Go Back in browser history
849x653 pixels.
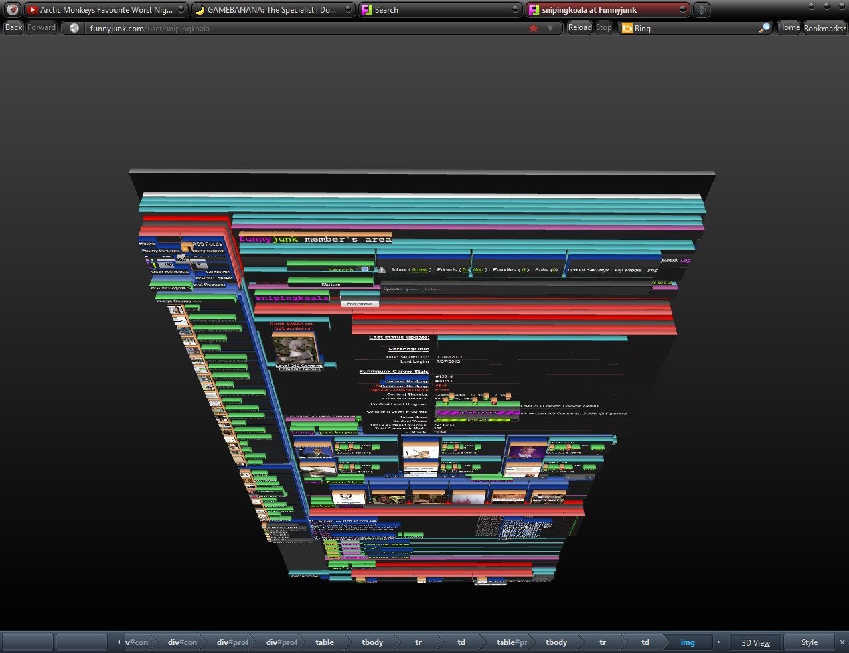tap(13, 27)
